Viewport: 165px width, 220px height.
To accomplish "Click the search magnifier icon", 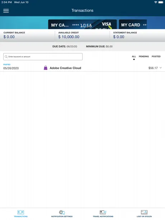I will (6, 57).
